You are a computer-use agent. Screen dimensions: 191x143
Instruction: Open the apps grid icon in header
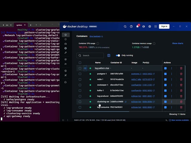coord(155,27)
